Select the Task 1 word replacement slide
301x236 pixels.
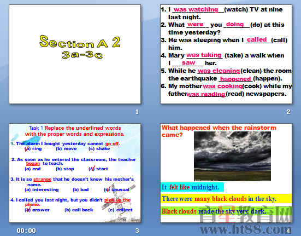coord(75,173)
